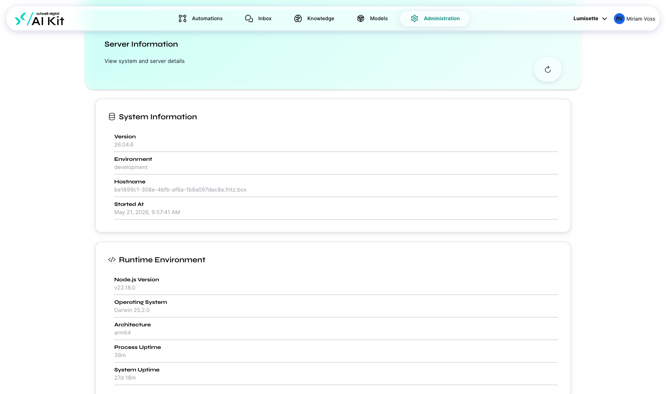The image size is (666, 394).
Task: Click the AI Kit logo
Action: point(39,19)
